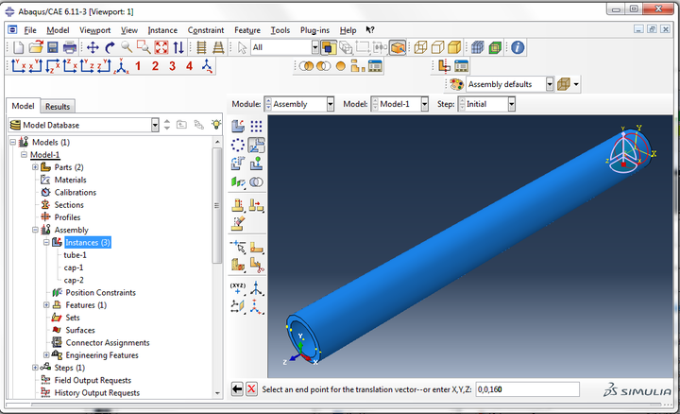Select the Box Zoom tool
Viewport: 680px width, 414px height.
click(144, 47)
